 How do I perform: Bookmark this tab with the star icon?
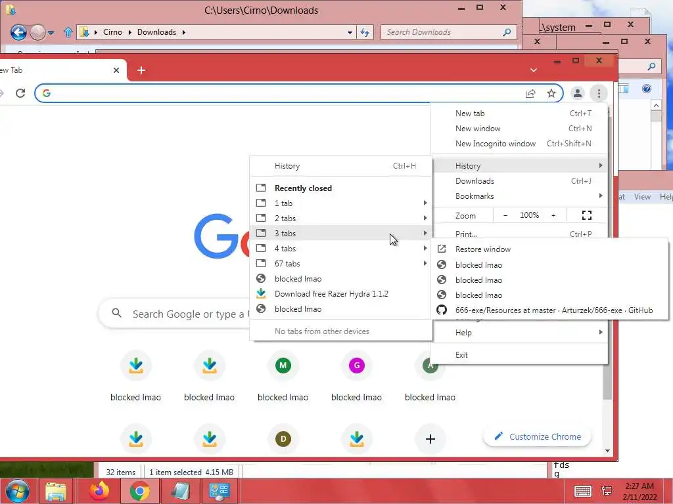(x=551, y=93)
